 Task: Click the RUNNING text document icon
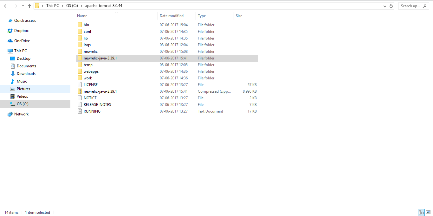[80, 111]
